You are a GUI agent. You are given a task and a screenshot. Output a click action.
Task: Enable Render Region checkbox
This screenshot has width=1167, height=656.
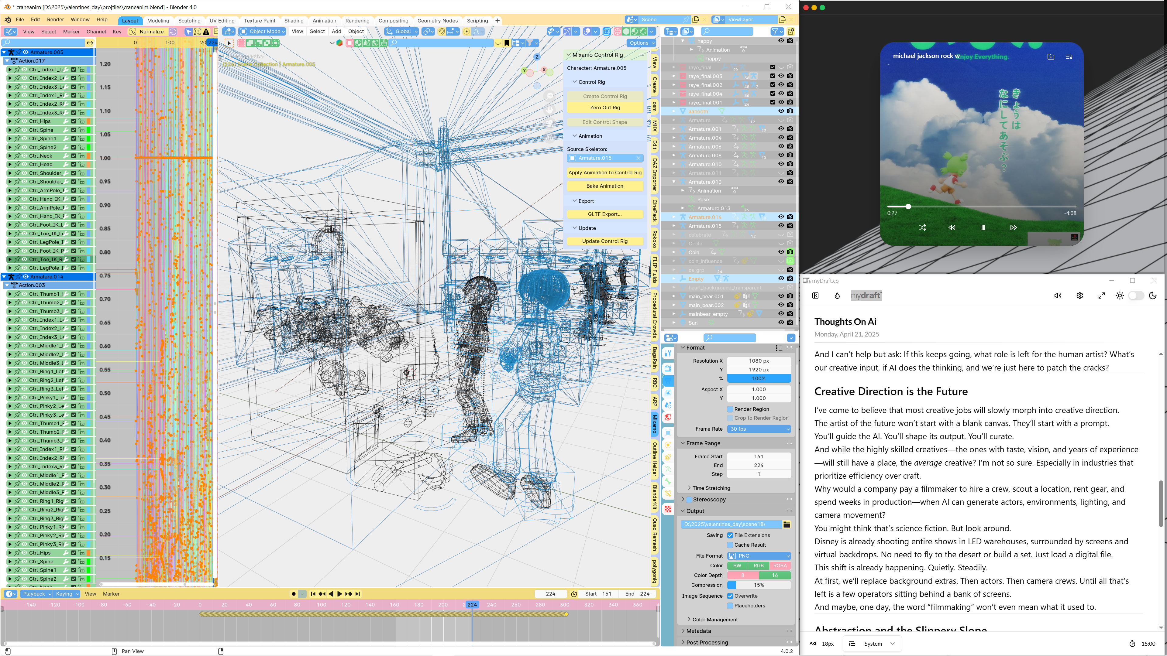click(730, 409)
